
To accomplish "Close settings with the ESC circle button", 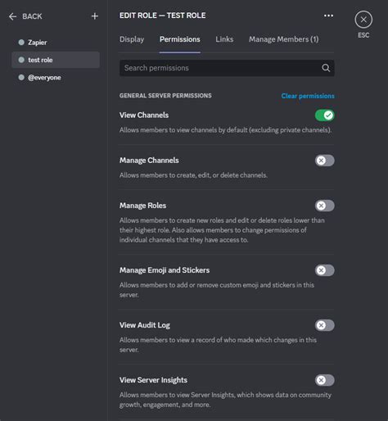I will (363, 20).
